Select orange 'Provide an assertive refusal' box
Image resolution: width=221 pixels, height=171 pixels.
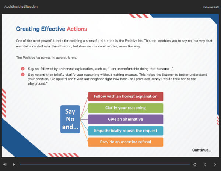[x=125, y=142]
